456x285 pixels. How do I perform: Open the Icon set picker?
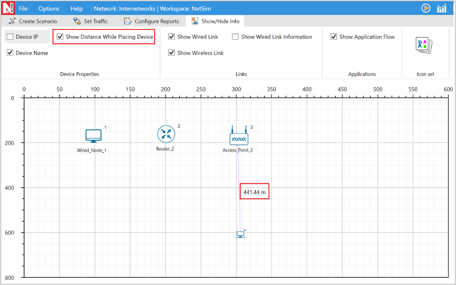pyautogui.click(x=424, y=45)
